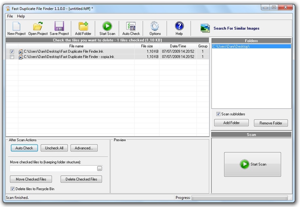Sort list by File size column header
Image resolution: width=300 pixels, height=207 pixels.
[147, 46]
